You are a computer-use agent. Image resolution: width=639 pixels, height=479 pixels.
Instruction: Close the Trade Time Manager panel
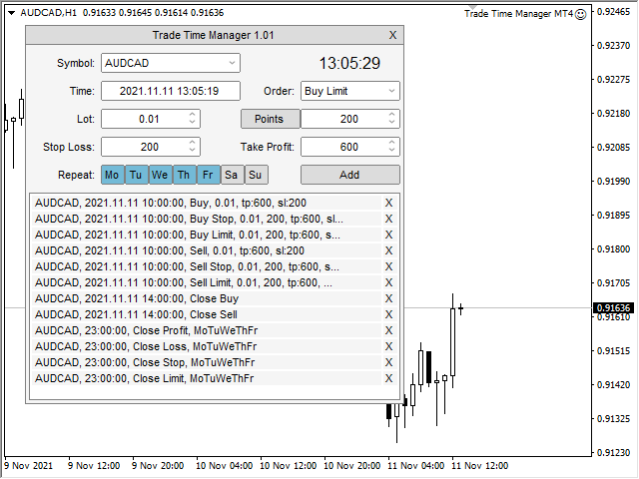click(392, 35)
